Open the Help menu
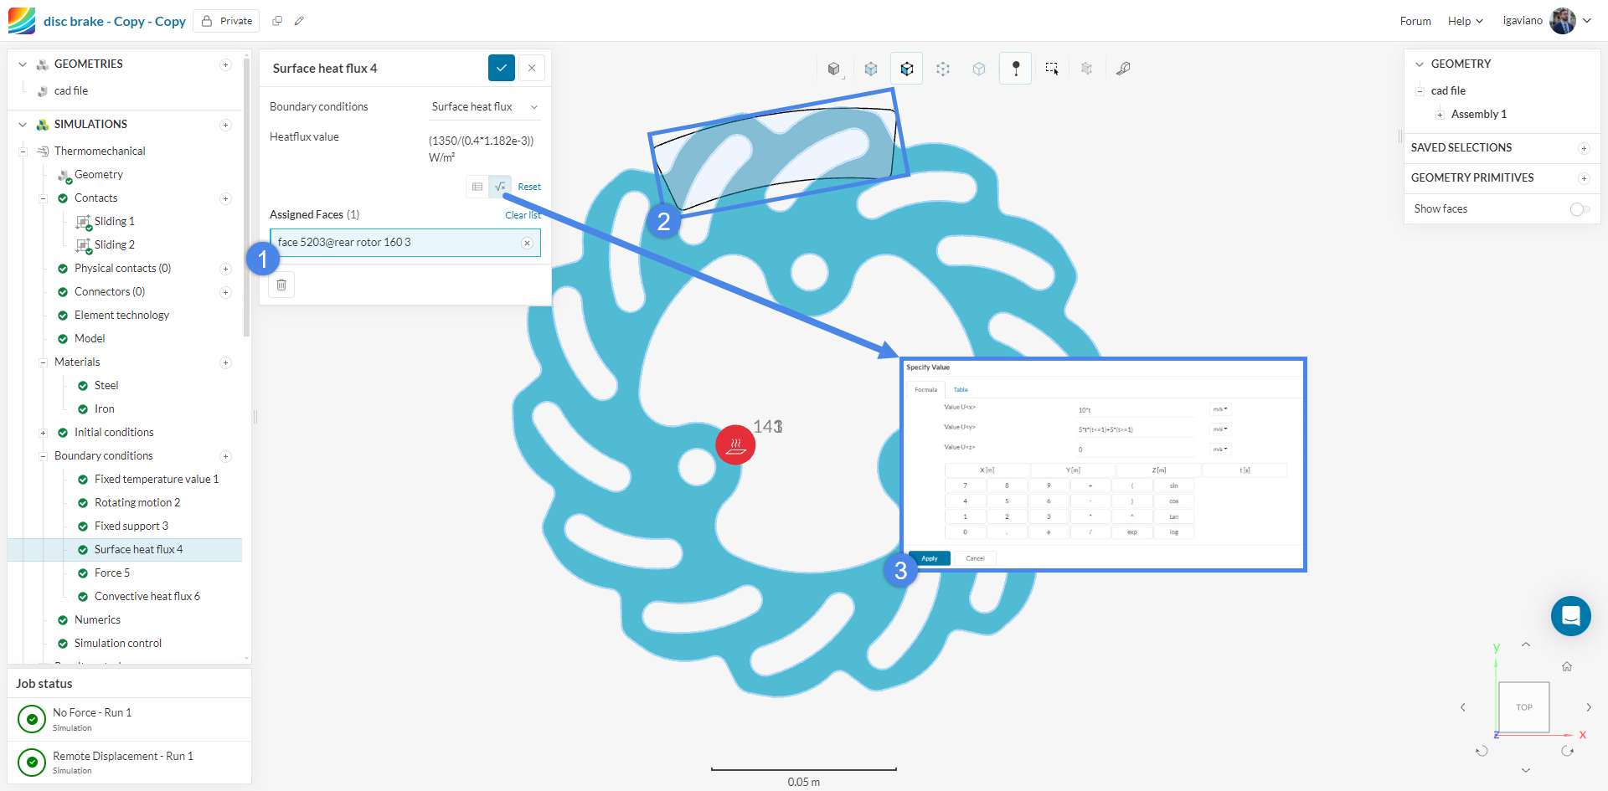 [1466, 21]
